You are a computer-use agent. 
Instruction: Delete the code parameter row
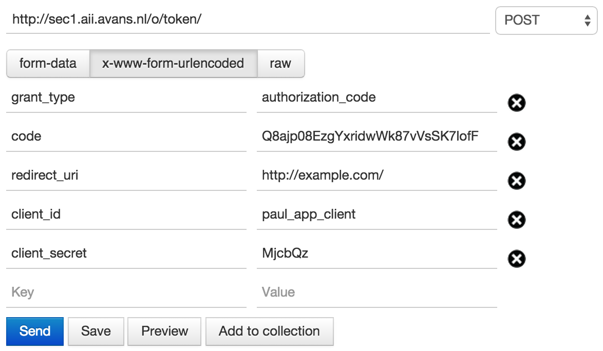click(x=517, y=142)
